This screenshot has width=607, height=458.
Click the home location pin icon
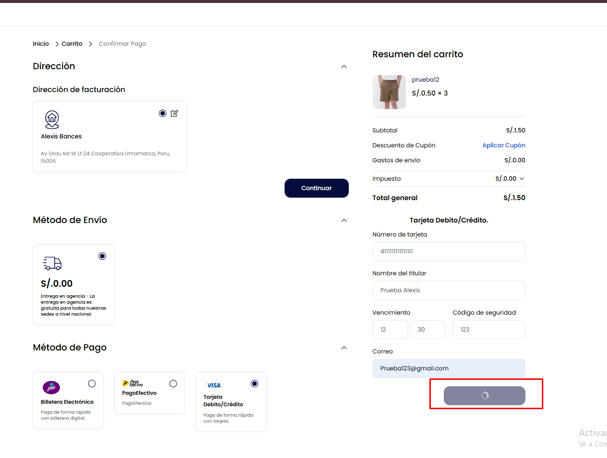click(52, 119)
